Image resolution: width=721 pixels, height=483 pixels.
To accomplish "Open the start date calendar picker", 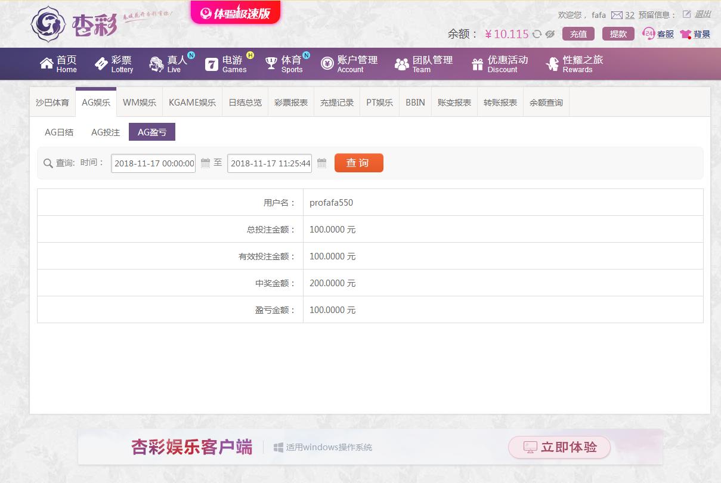I will pyautogui.click(x=205, y=163).
